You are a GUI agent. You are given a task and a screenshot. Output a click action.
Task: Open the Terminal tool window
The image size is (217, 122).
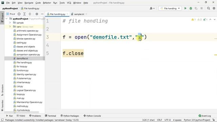point(51,116)
